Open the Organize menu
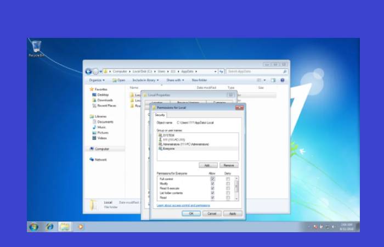The width and height of the screenshot is (384, 247). point(97,80)
